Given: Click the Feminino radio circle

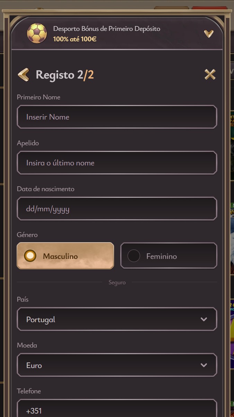Looking at the screenshot, I should tap(134, 256).
